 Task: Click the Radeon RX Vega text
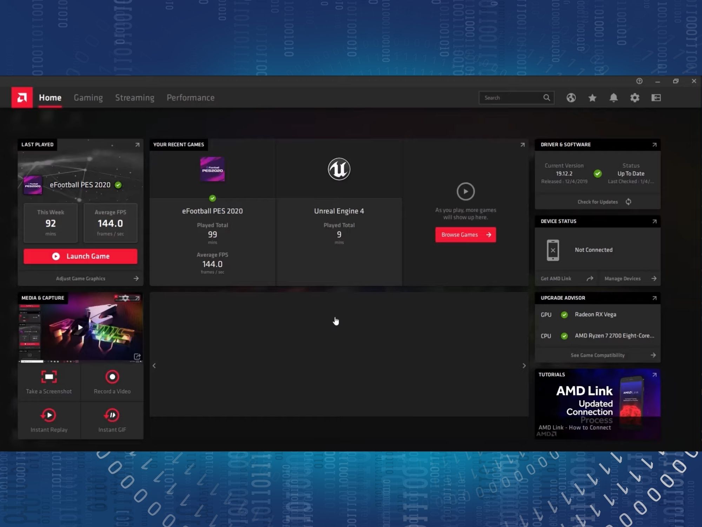pos(595,314)
